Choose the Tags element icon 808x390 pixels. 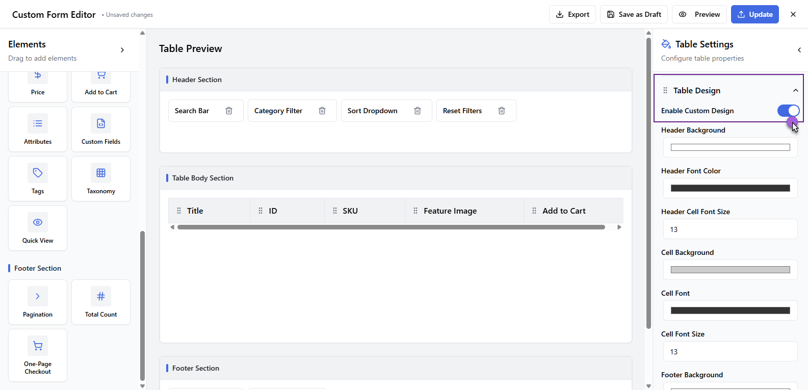[x=38, y=173]
